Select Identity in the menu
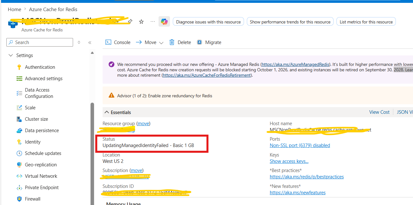 [33, 142]
